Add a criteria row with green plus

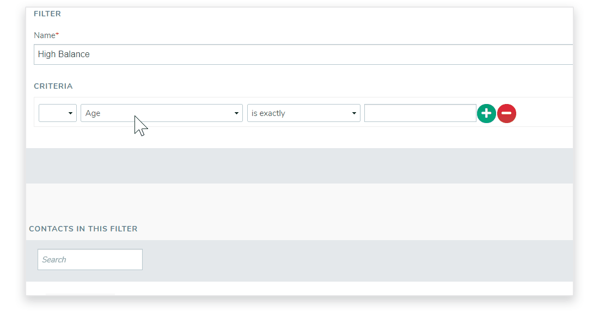tap(486, 113)
